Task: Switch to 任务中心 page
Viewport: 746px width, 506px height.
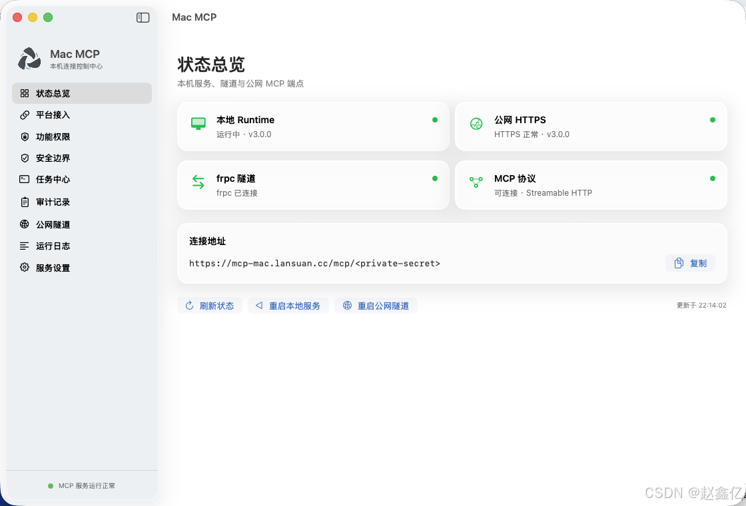Action: (x=82, y=179)
